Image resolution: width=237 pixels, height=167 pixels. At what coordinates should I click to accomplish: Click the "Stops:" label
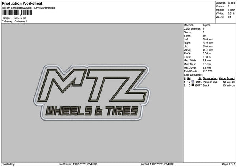(188, 32)
